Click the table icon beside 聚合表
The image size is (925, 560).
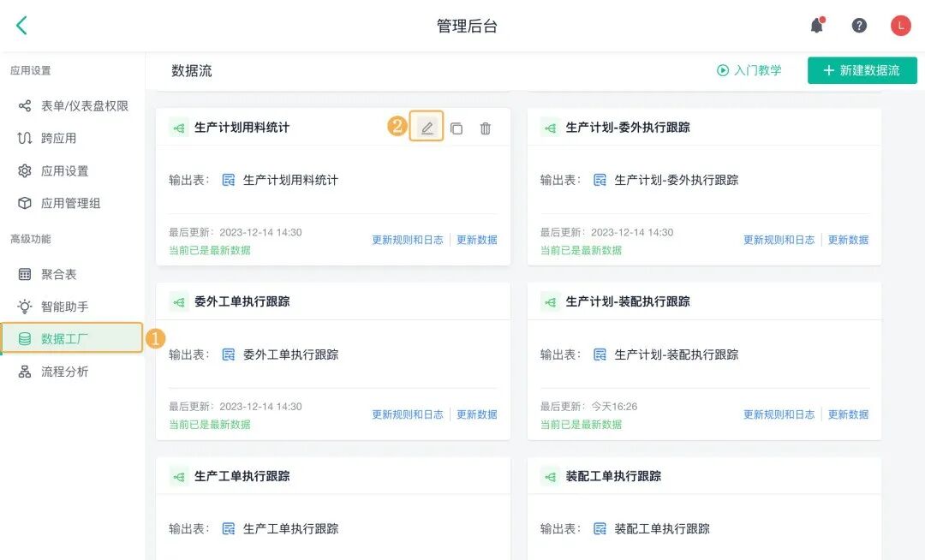tap(25, 274)
